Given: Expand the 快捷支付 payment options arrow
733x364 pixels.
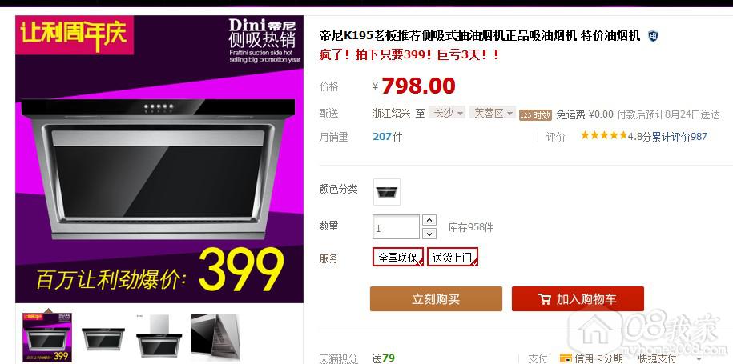Looking at the screenshot, I should 699,359.
